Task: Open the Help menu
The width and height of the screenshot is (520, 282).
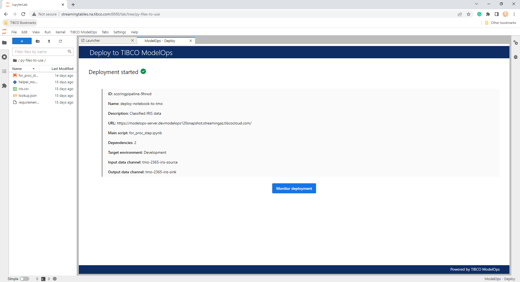Action: coord(134,32)
